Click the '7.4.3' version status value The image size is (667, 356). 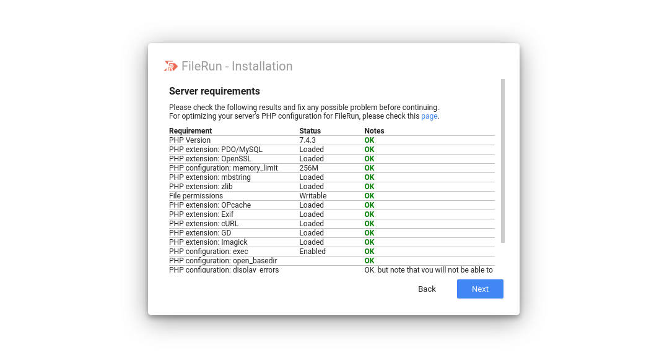coord(307,140)
